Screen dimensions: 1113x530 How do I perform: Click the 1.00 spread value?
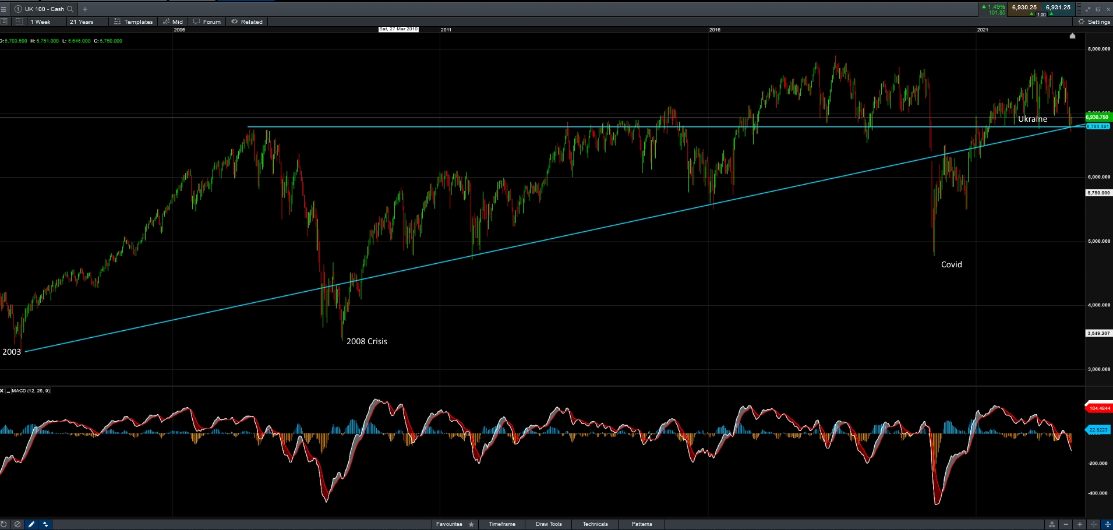tap(1041, 15)
